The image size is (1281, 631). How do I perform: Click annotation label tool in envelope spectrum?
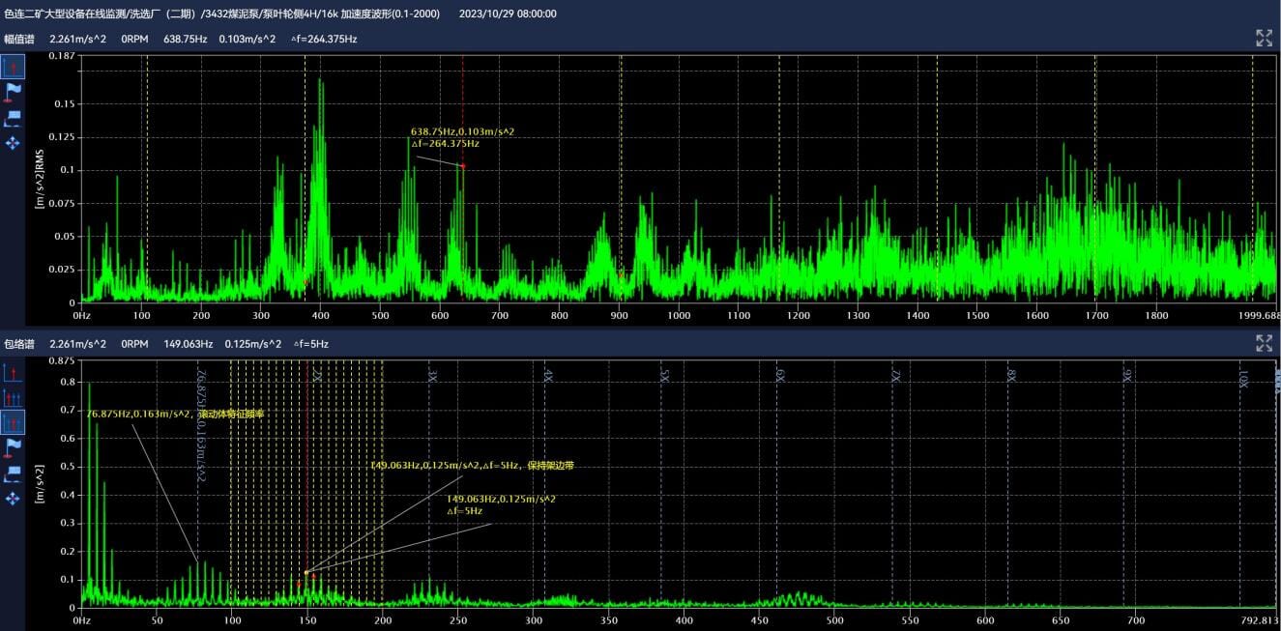14,473
